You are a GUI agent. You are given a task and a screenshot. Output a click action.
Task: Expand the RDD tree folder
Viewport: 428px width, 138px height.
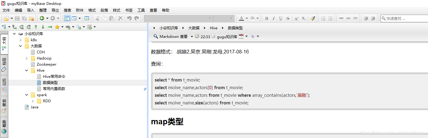[x=33, y=101]
